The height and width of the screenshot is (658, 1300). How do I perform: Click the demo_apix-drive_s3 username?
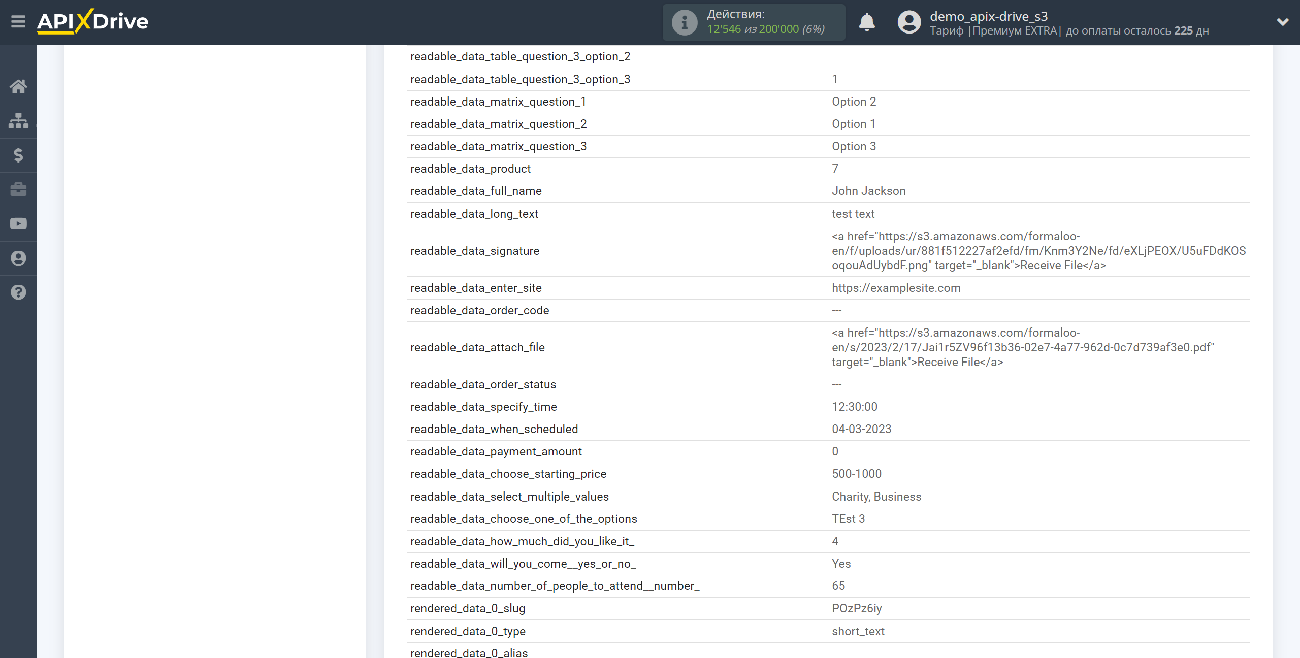989,16
